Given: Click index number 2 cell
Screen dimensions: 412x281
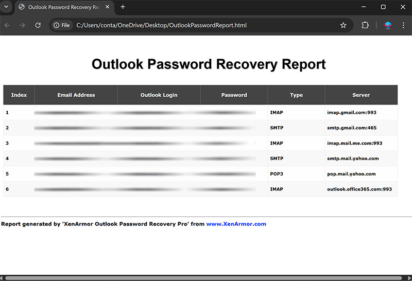Looking at the screenshot, I should click(19, 128).
